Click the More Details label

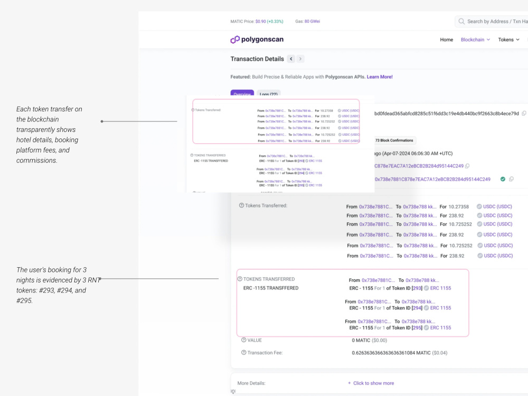251,383
